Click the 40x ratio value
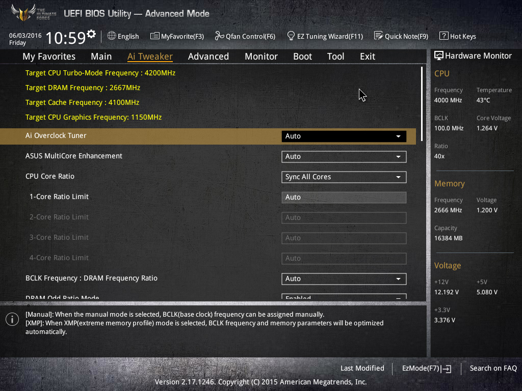 439,156
